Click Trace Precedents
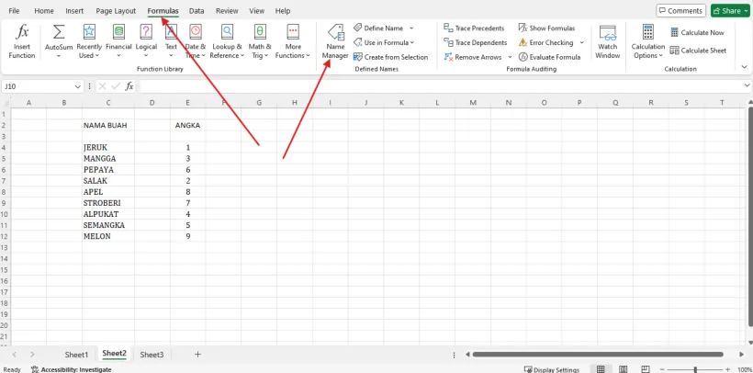 pyautogui.click(x=474, y=28)
